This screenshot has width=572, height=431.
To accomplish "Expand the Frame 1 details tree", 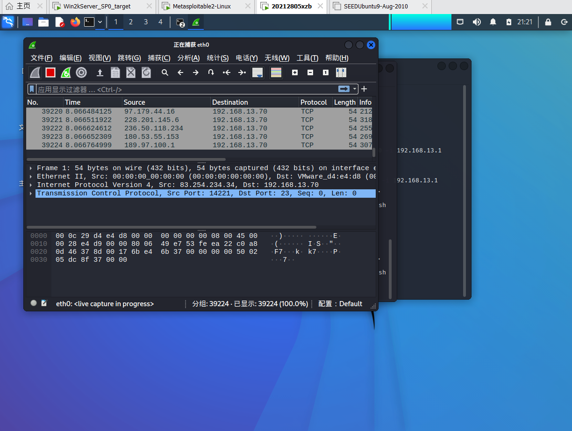I will pos(31,168).
